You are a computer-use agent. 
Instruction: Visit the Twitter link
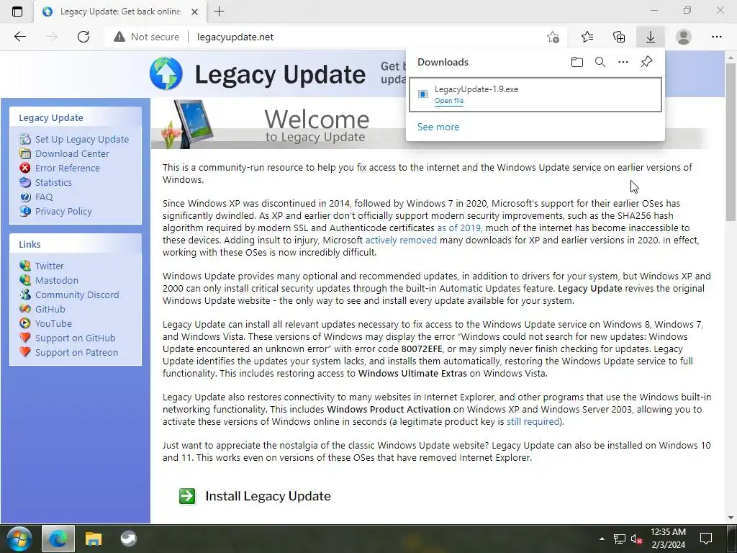50,266
